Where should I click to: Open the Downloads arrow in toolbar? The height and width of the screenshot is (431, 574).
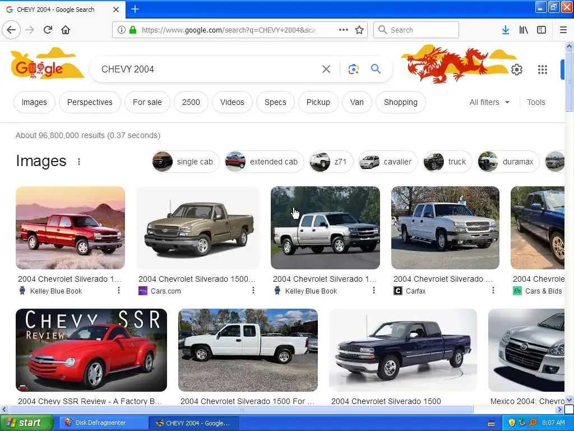click(506, 30)
